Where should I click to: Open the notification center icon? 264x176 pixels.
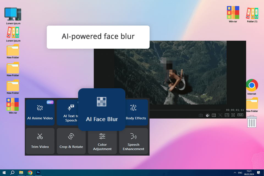258,173
